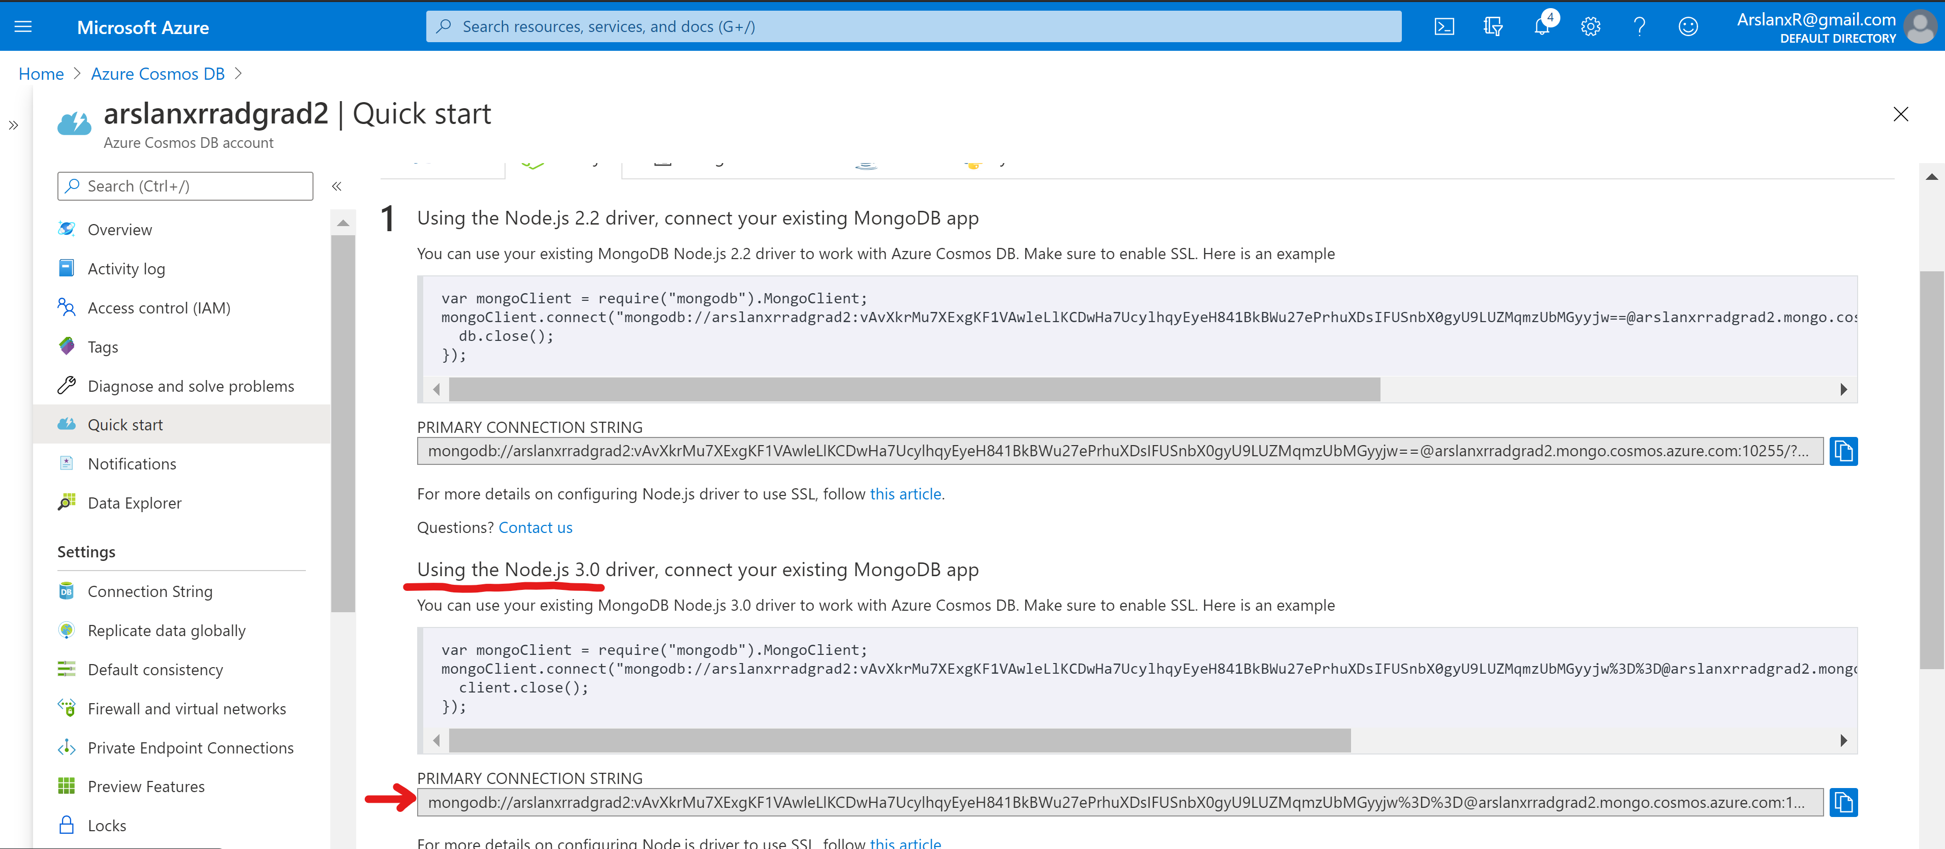This screenshot has height=849, width=1945.
Task: Click the Data Explorer icon
Action: tap(67, 501)
